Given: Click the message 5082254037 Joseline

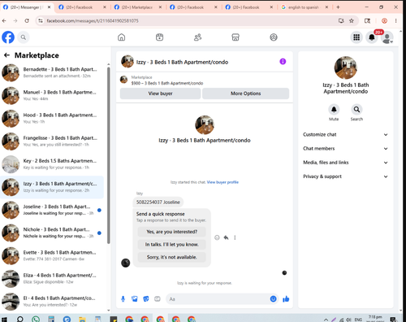Looking at the screenshot, I should pos(158,202).
